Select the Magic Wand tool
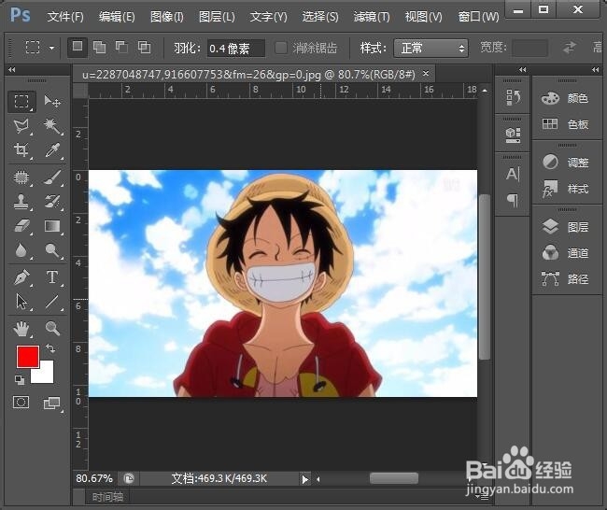Viewport: 607px width, 510px height. (x=52, y=126)
